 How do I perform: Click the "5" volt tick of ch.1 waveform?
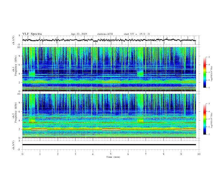tap(20, 36)
